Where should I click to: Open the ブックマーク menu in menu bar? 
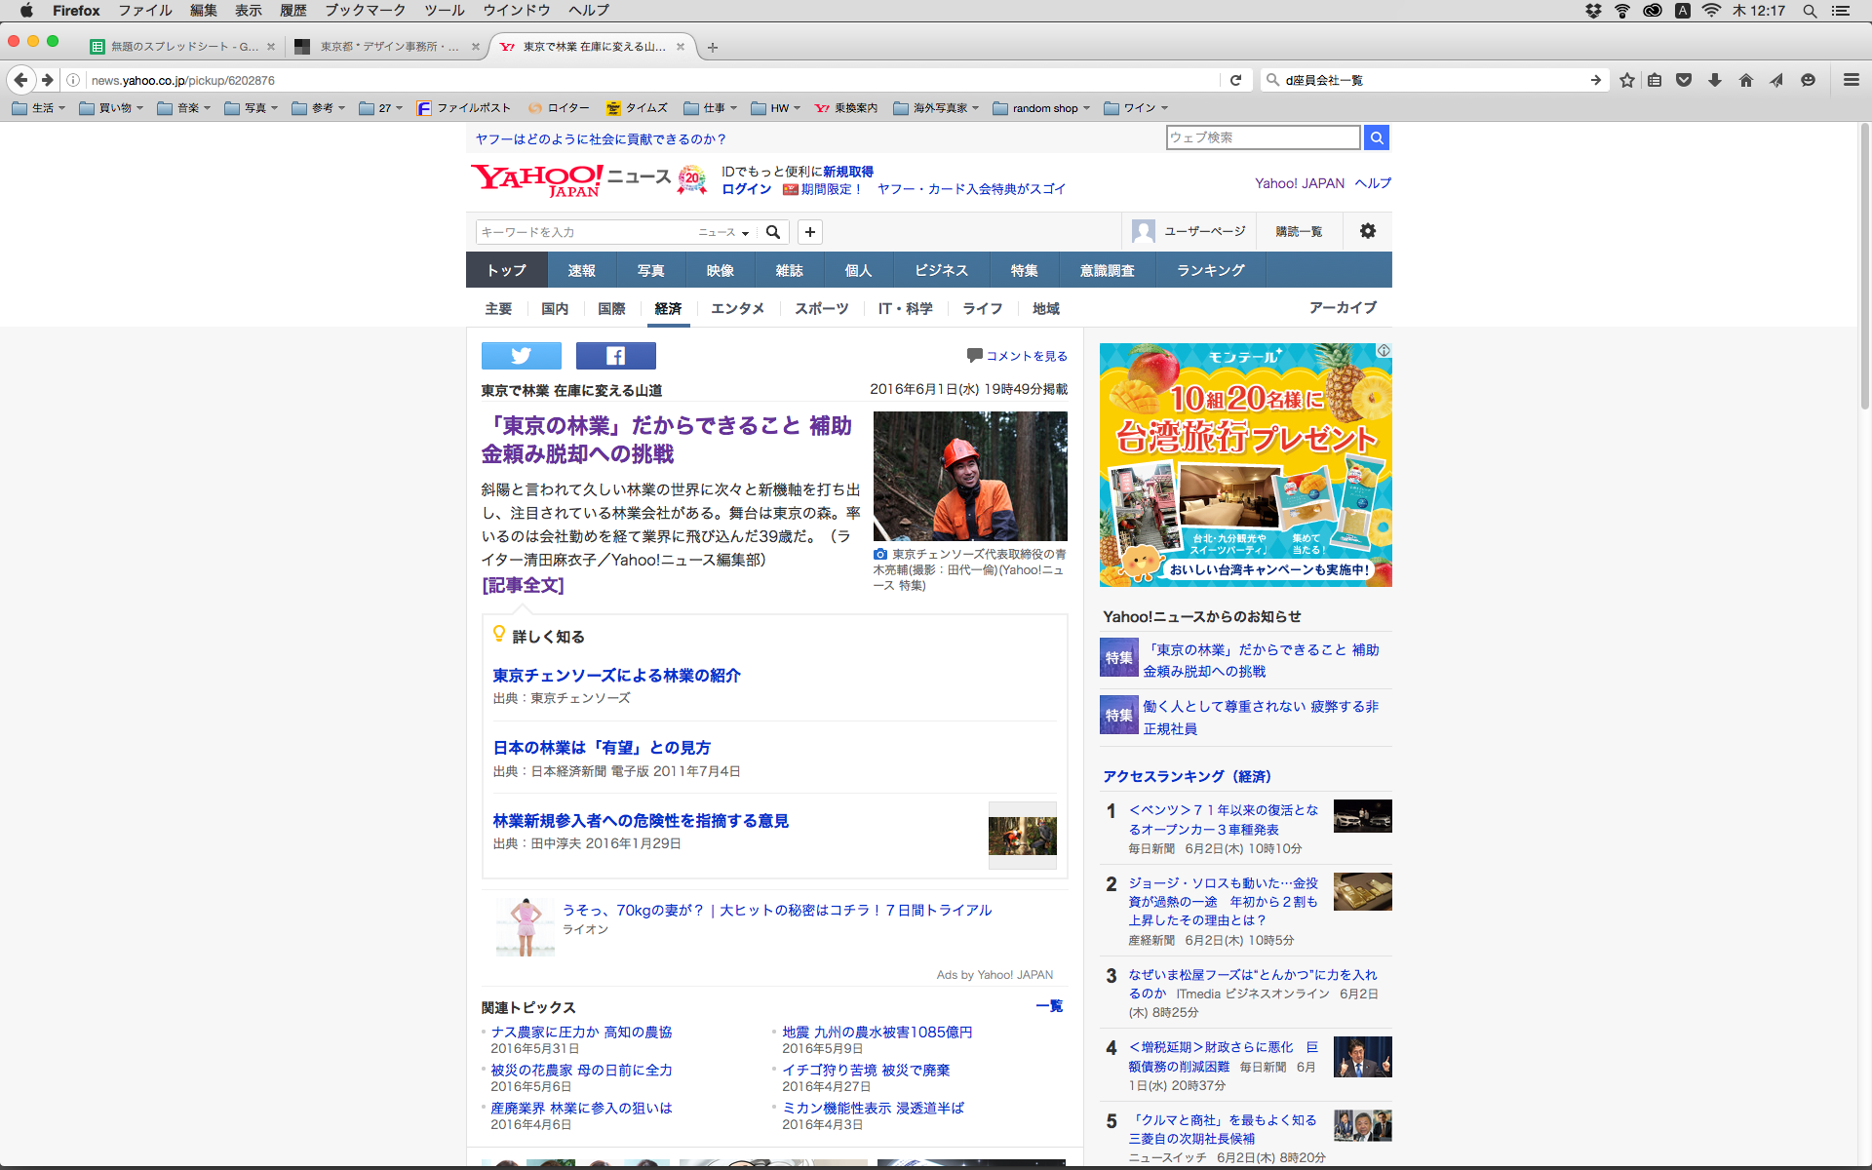coord(365,11)
